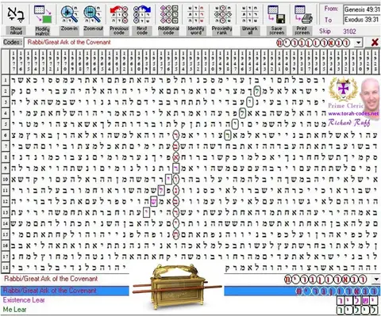The height and width of the screenshot is (316, 381).
Task: Run the Proximity rank tool
Action: click(222, 20)
